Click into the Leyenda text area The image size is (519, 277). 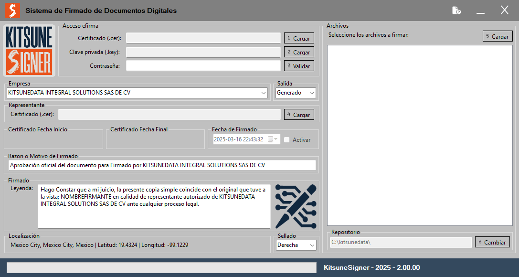pos(154,206)
